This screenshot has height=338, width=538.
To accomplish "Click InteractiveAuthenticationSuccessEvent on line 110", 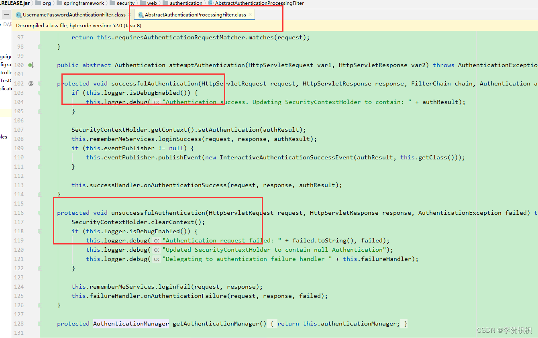I will (287, 157).
